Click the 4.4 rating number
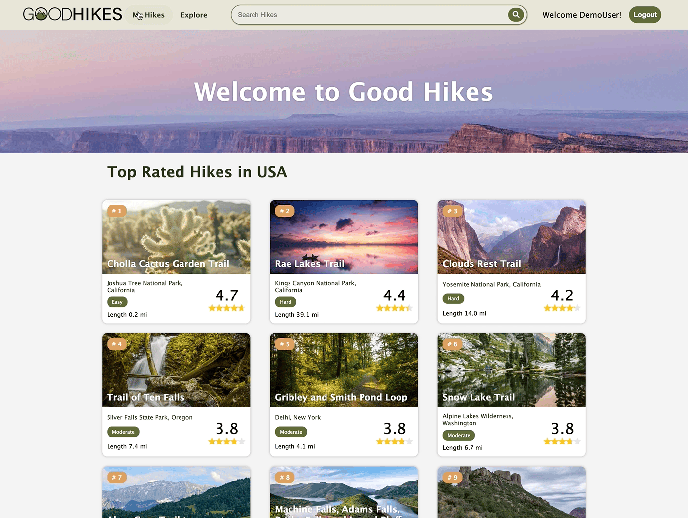 [394, 295]
